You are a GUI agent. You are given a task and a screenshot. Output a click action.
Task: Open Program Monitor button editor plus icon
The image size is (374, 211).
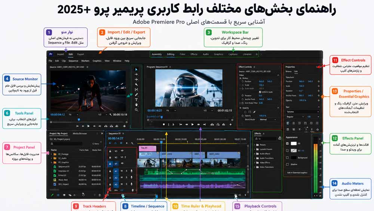tap(230, 124)
